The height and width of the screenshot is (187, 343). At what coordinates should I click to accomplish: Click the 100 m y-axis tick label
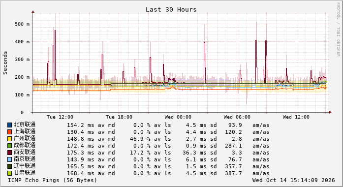pos(22,95)
